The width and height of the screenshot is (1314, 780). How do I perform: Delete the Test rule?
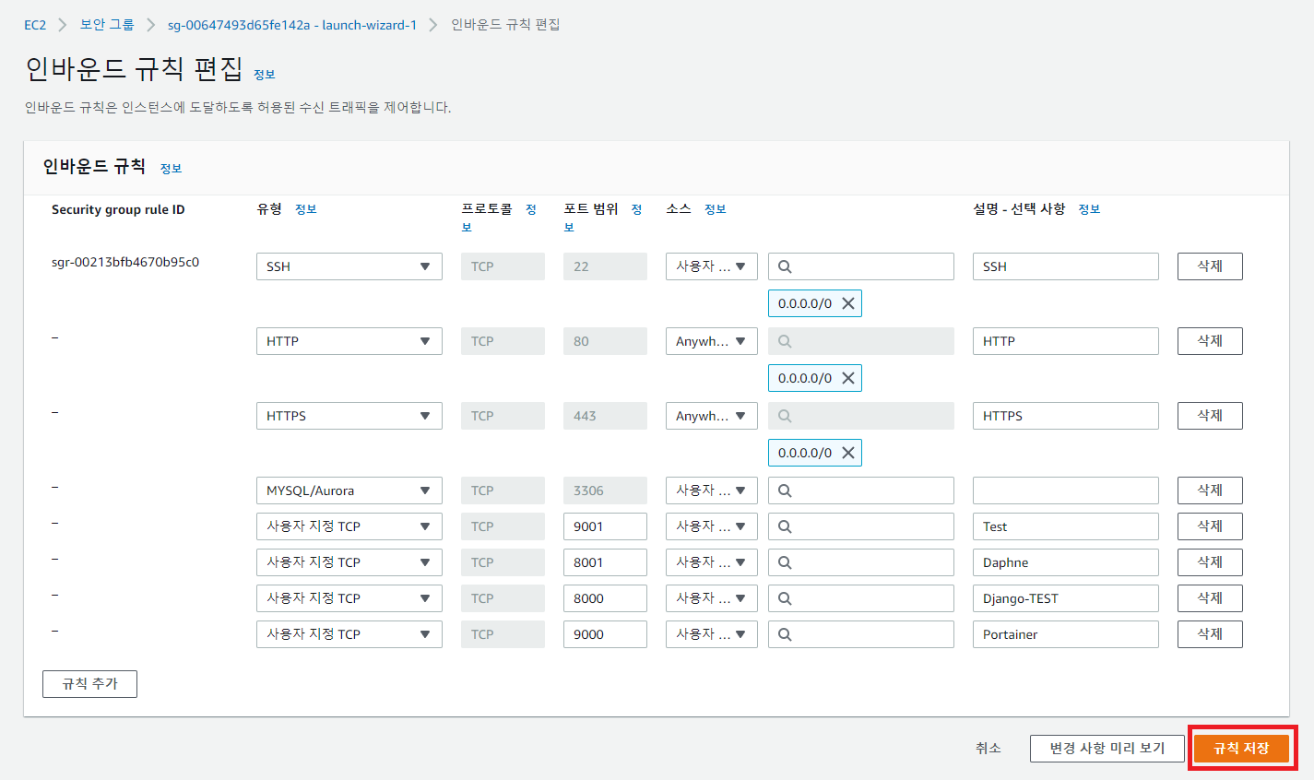point(1210,526)
